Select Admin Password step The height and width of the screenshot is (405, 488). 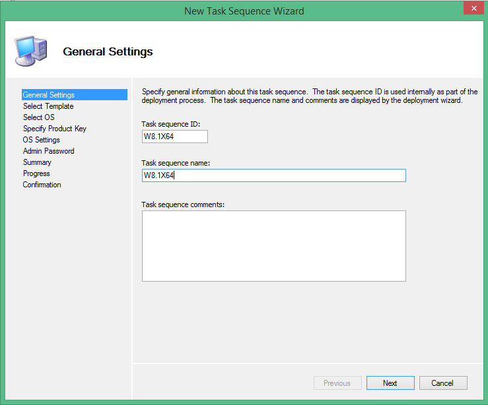click(49, 151)
